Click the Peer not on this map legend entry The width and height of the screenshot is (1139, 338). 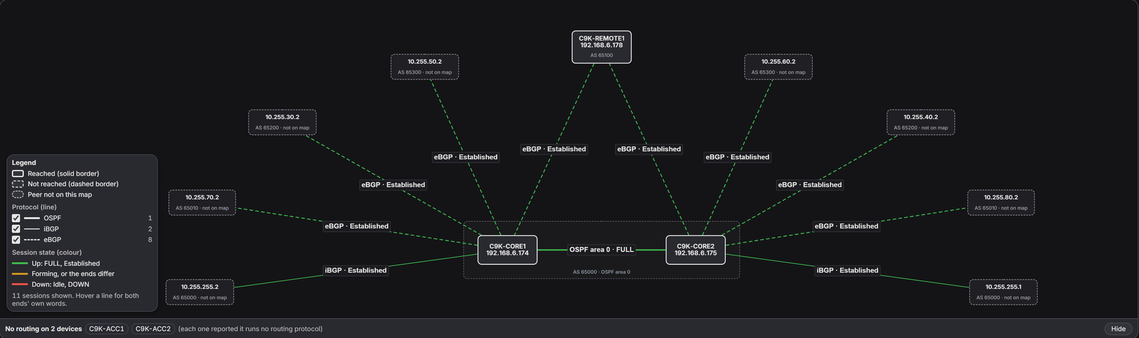point(52,195)
